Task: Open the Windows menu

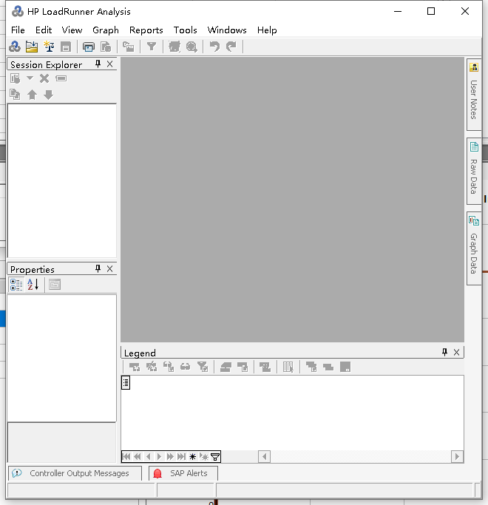Action: (x=227, y=30)
